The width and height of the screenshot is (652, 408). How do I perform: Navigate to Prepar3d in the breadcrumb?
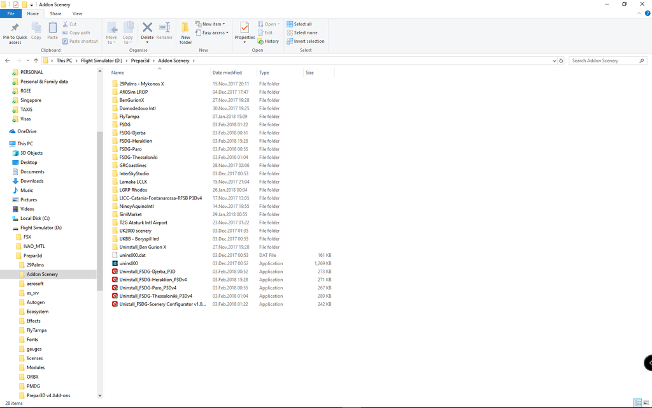(x=140, y=61)
